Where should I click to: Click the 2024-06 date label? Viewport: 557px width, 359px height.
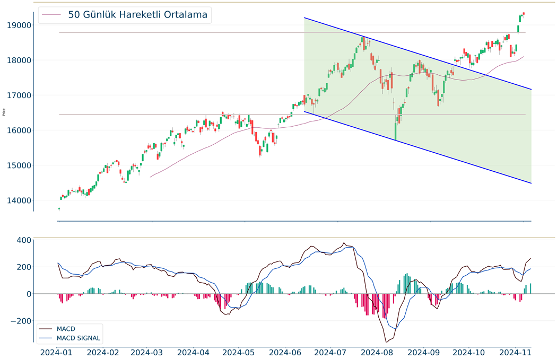285,353
